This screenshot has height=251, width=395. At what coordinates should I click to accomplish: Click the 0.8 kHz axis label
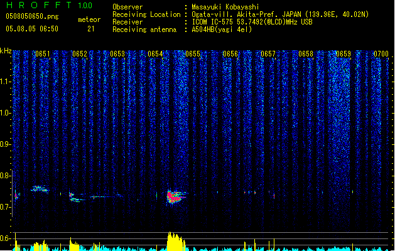[x=6, y=176]
